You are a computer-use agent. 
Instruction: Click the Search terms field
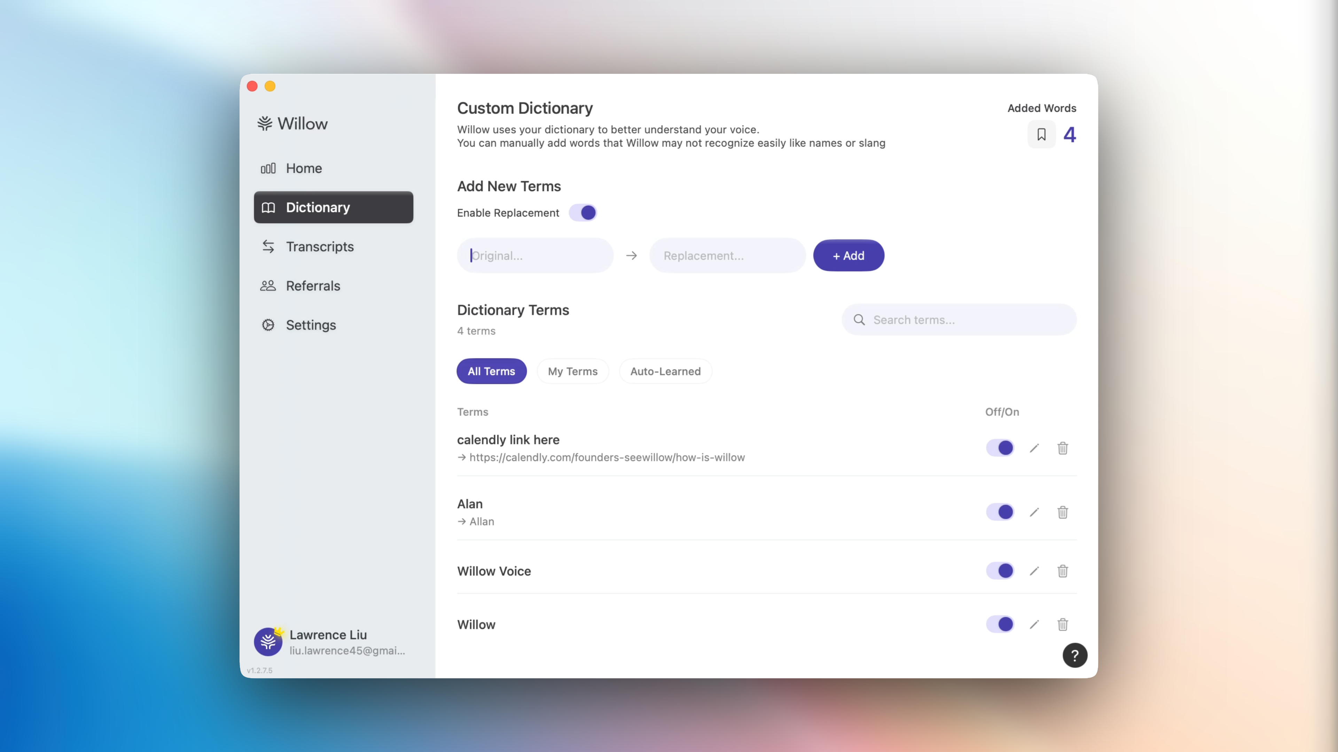click(x=959, y=320)
